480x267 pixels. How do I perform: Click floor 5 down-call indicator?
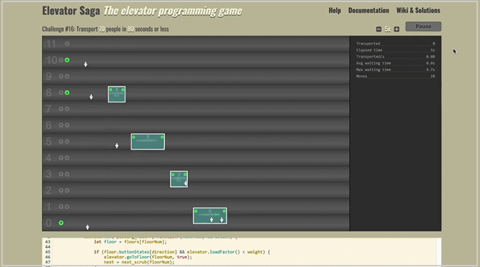coord(67,142)
